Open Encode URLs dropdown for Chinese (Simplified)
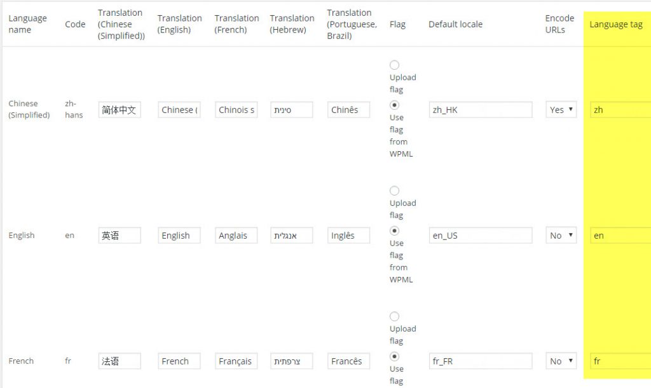The width and height of the screenshot is (651, 388). pos(561,110)
